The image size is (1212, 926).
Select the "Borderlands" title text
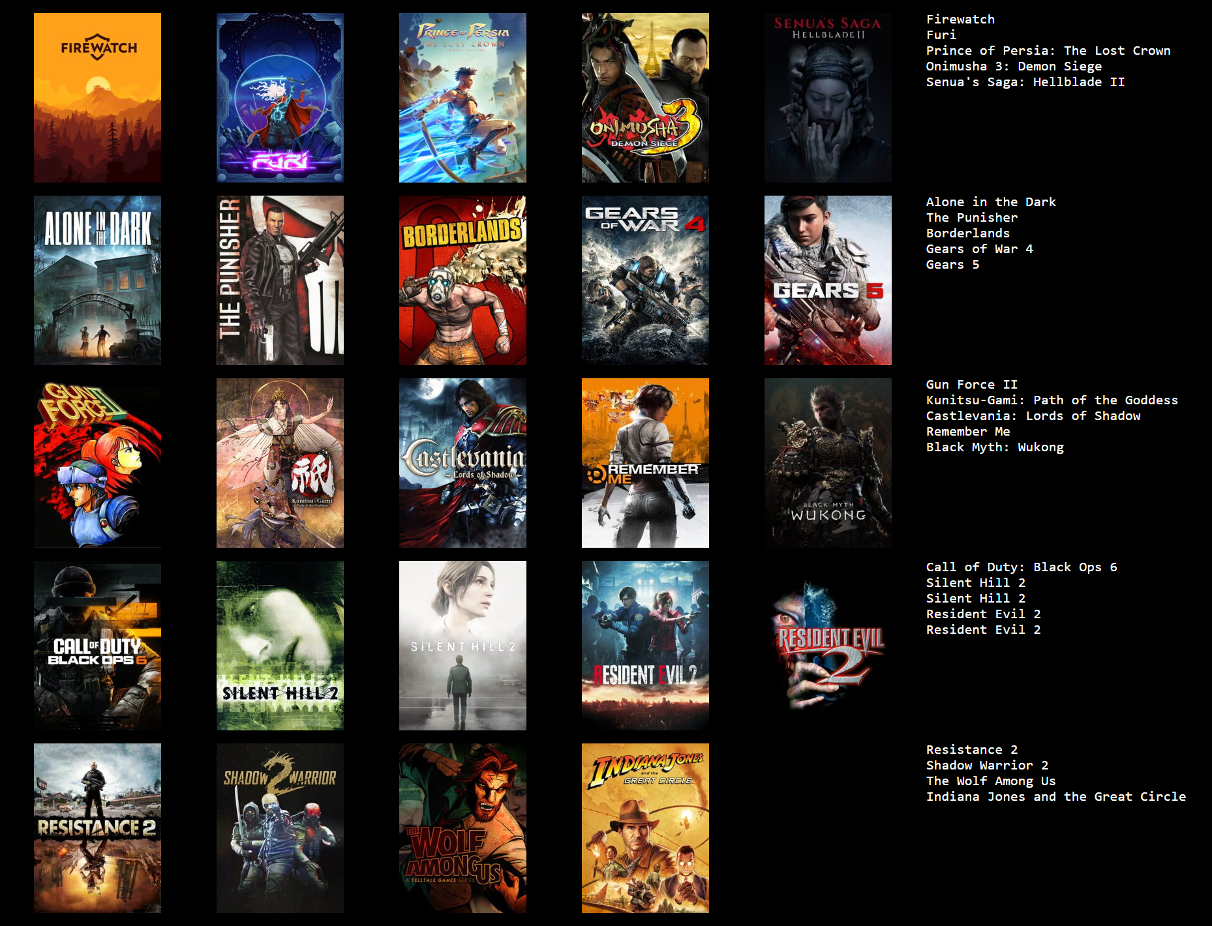[968, 233]
